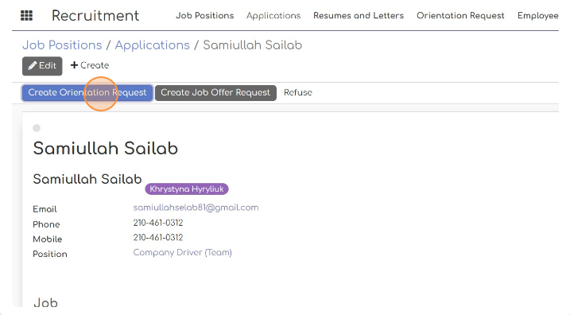Click the Recruitment app title

95,16
